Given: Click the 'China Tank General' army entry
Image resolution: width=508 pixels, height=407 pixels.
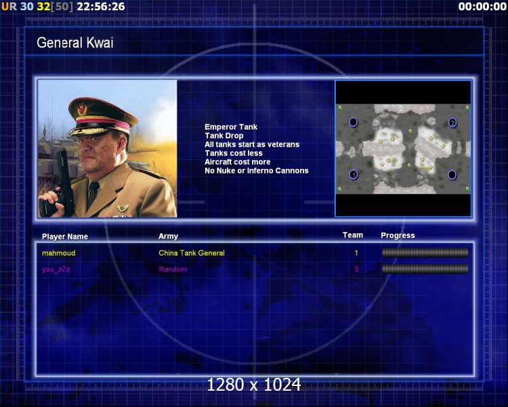Looking at the screenshot, I should [x=192, y=253].
